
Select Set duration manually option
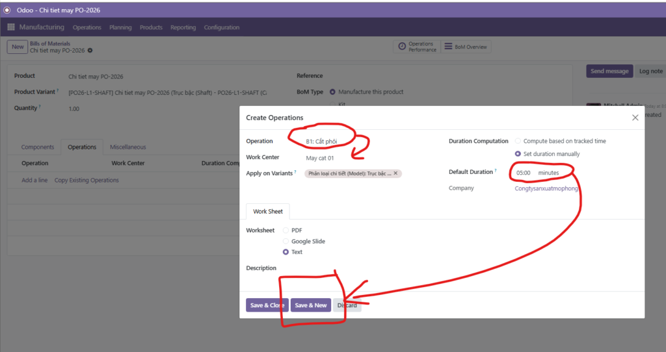(518, 154)
